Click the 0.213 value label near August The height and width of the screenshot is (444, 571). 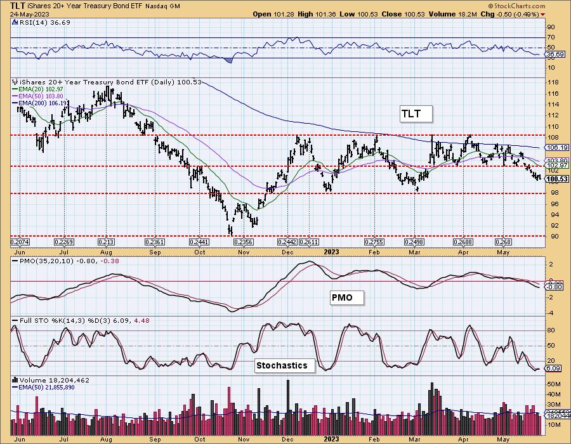[x=107, y=242]
